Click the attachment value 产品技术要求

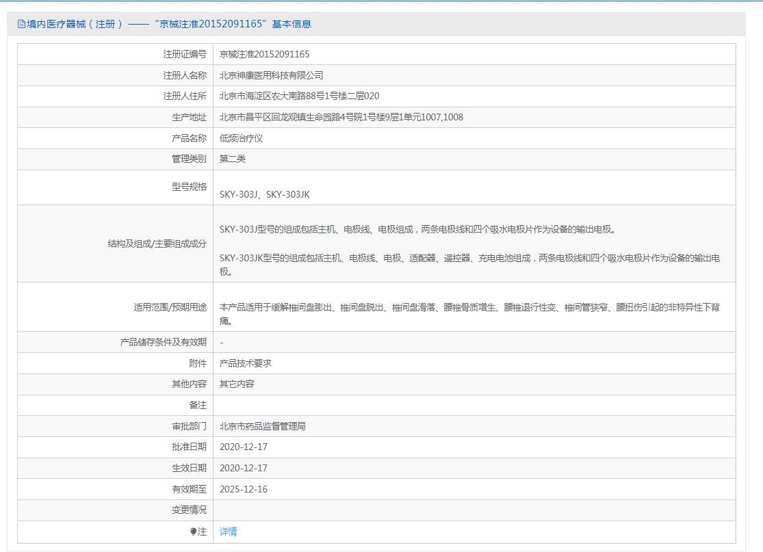(246, 363)
